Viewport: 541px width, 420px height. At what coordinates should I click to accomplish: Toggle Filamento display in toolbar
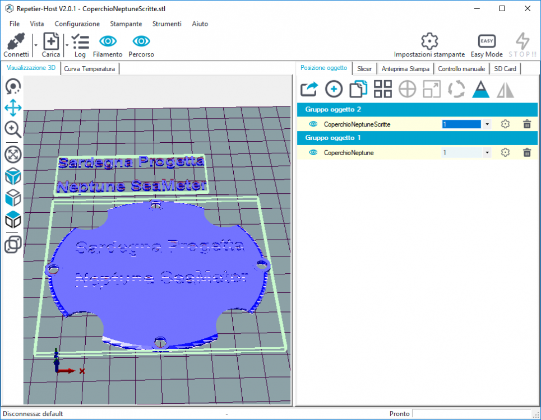click(x=108, y=42)
